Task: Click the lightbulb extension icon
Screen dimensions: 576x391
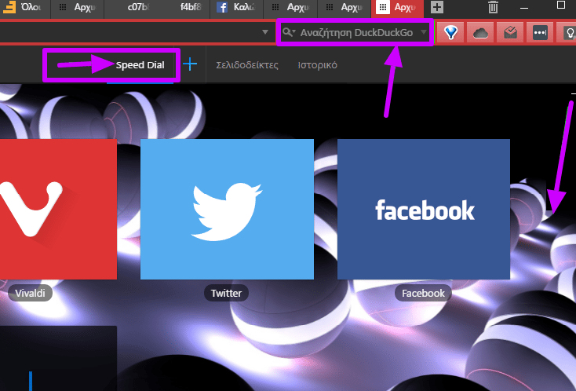Action: point(567,33)
